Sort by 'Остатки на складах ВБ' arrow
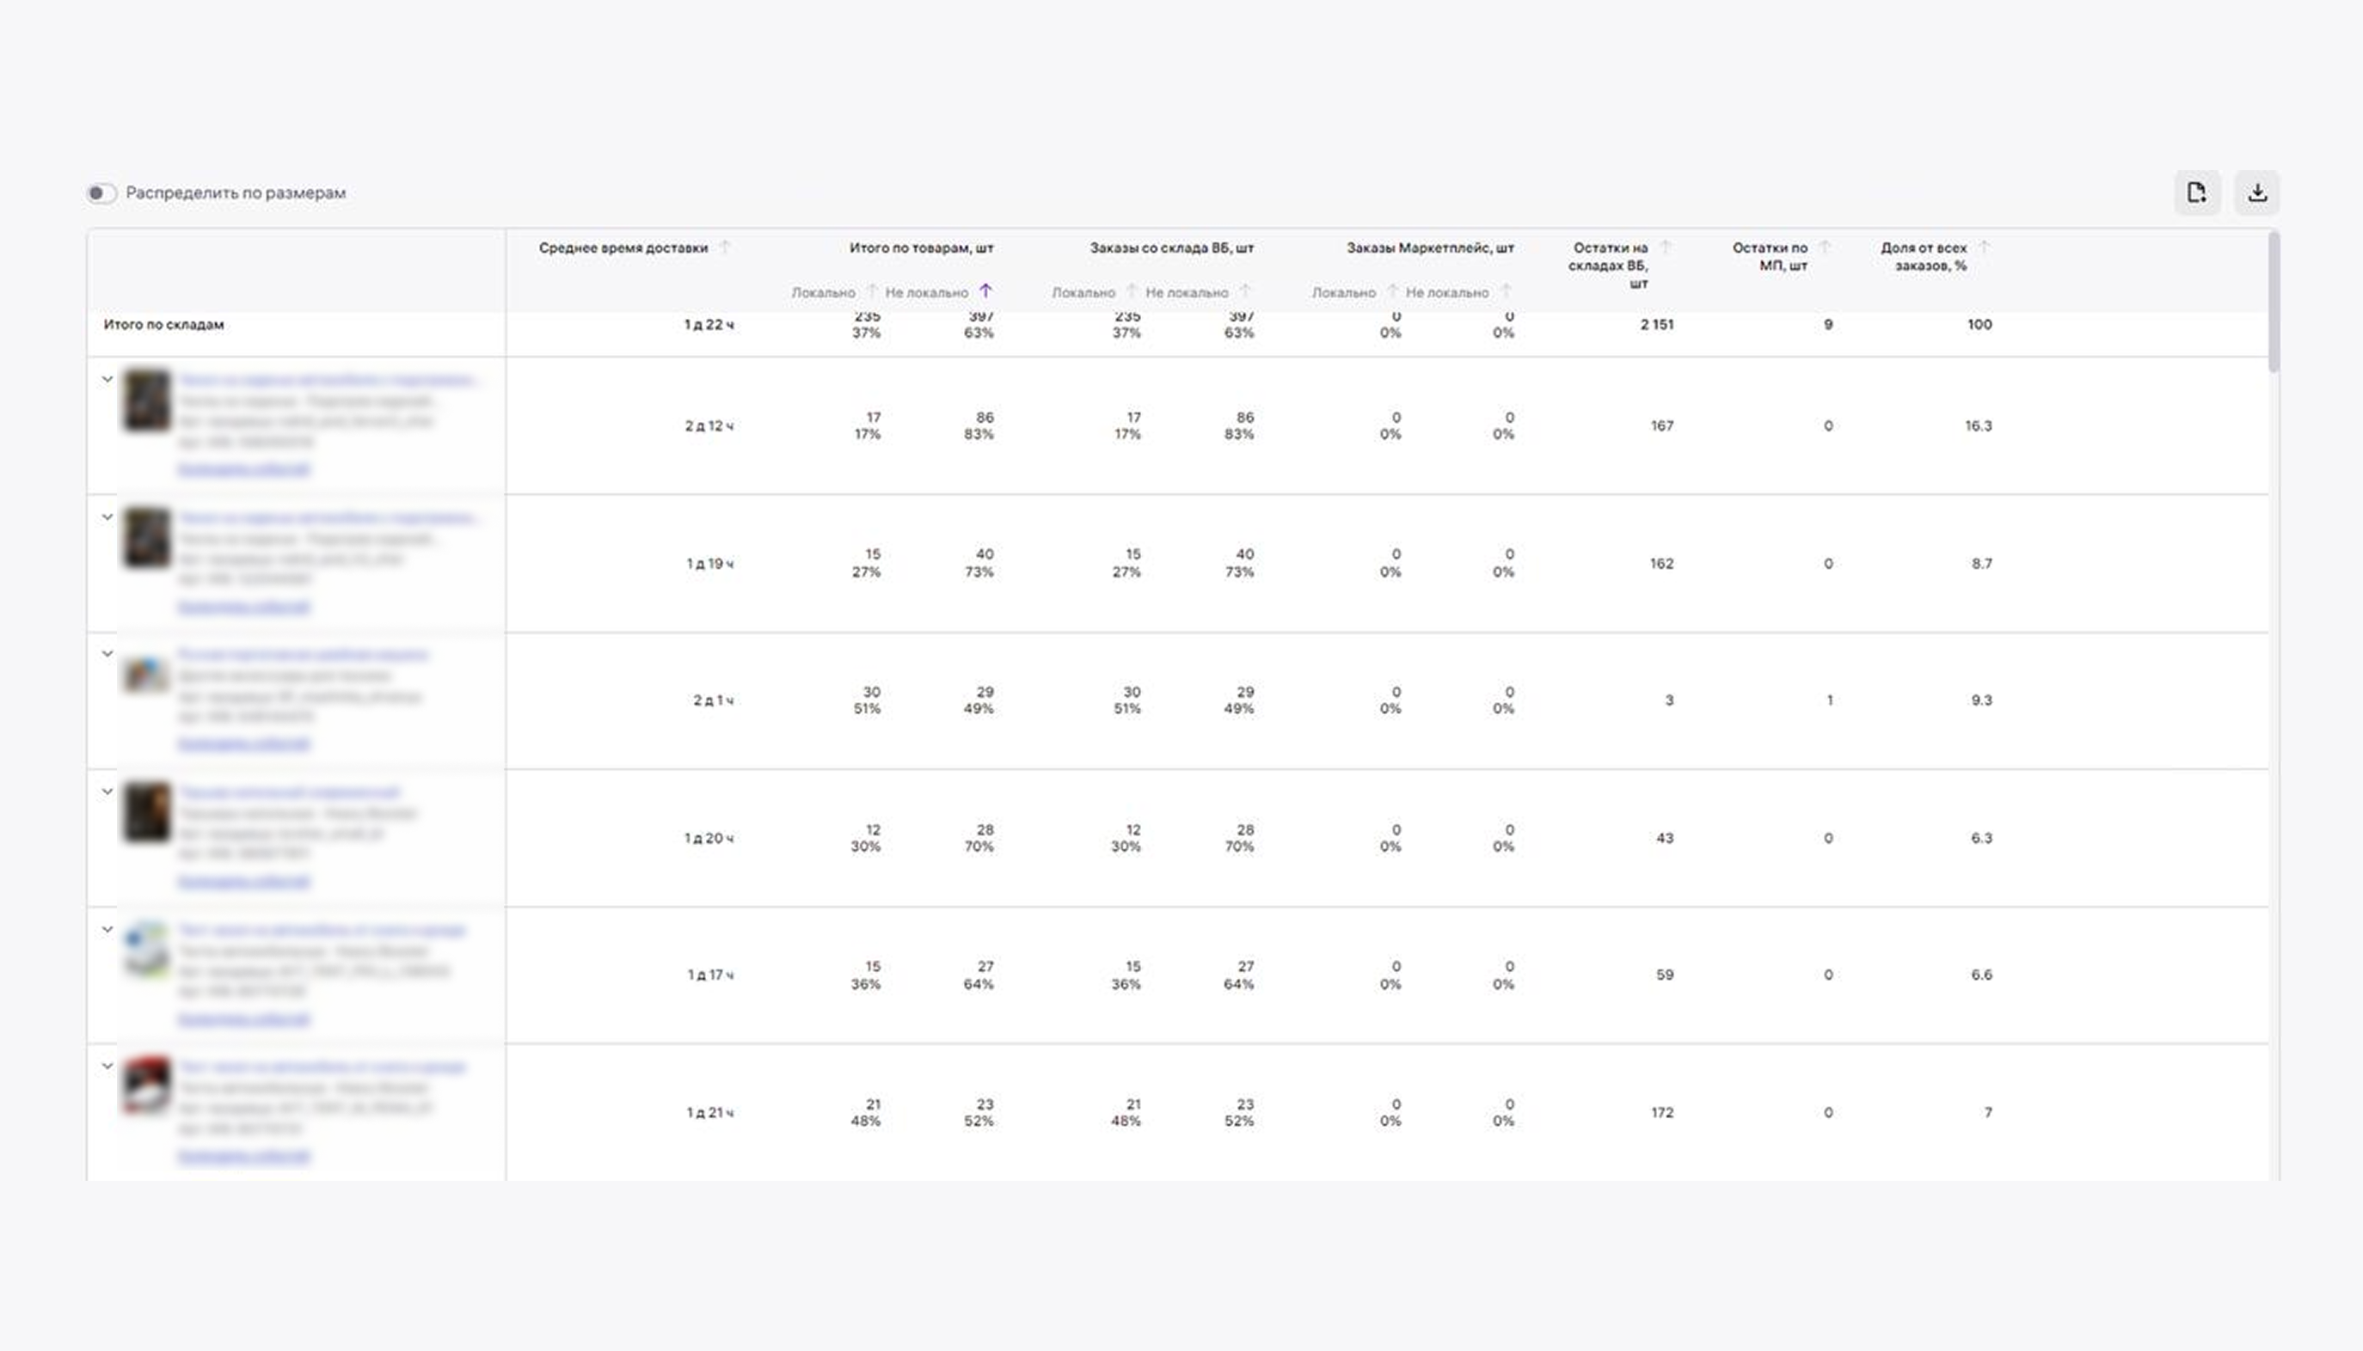 (1665, 248)
